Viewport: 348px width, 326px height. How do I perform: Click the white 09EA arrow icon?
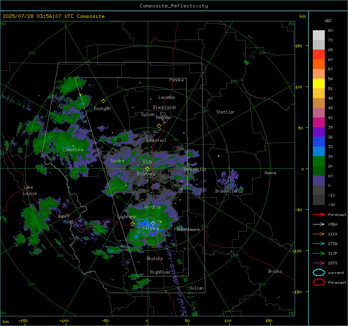tap(319, 224)
